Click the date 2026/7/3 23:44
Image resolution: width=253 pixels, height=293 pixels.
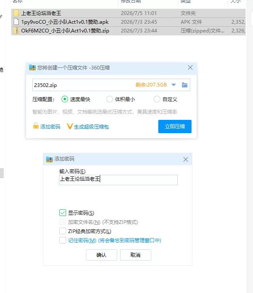[x=139, y=31]
